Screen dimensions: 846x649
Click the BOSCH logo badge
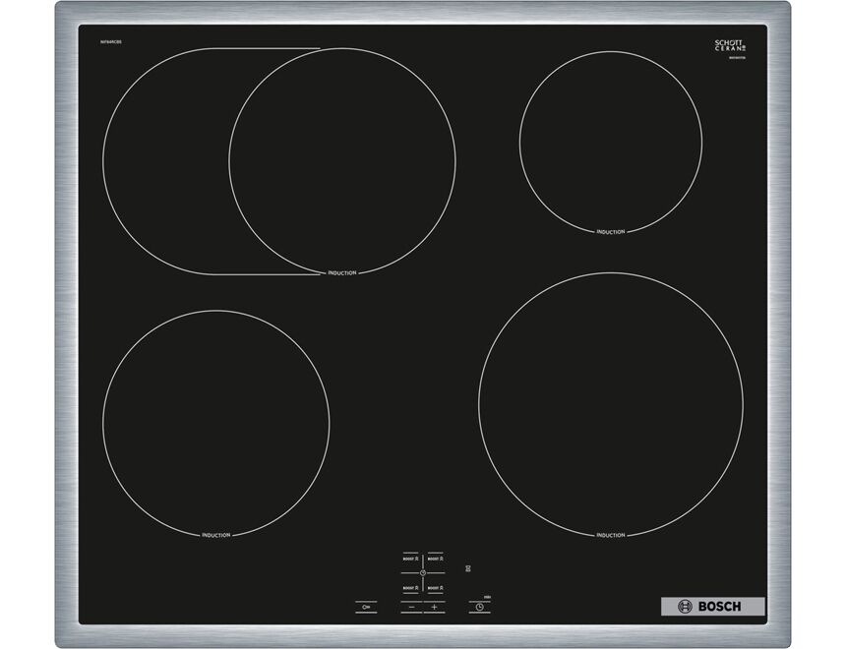click(x=707, y=607)
